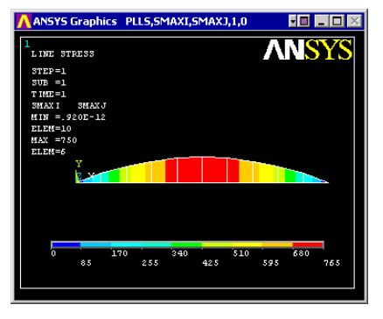Click the orange legend band

(277, 245)
